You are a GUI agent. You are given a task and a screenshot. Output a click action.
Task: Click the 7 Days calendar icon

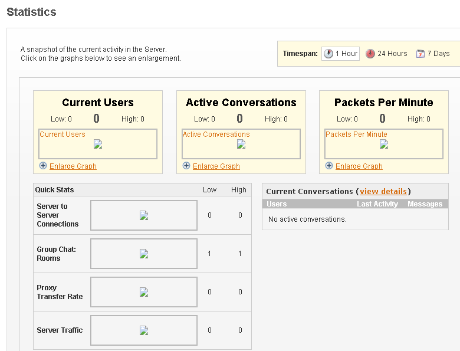click(x=420, y=54)
